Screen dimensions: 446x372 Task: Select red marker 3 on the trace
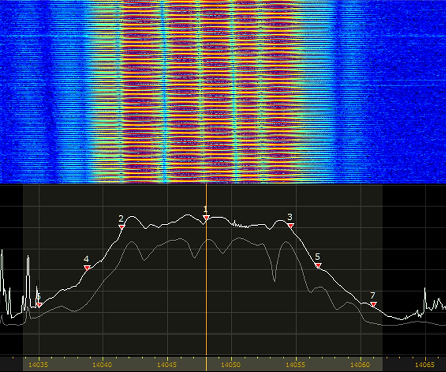pos(290,225)
